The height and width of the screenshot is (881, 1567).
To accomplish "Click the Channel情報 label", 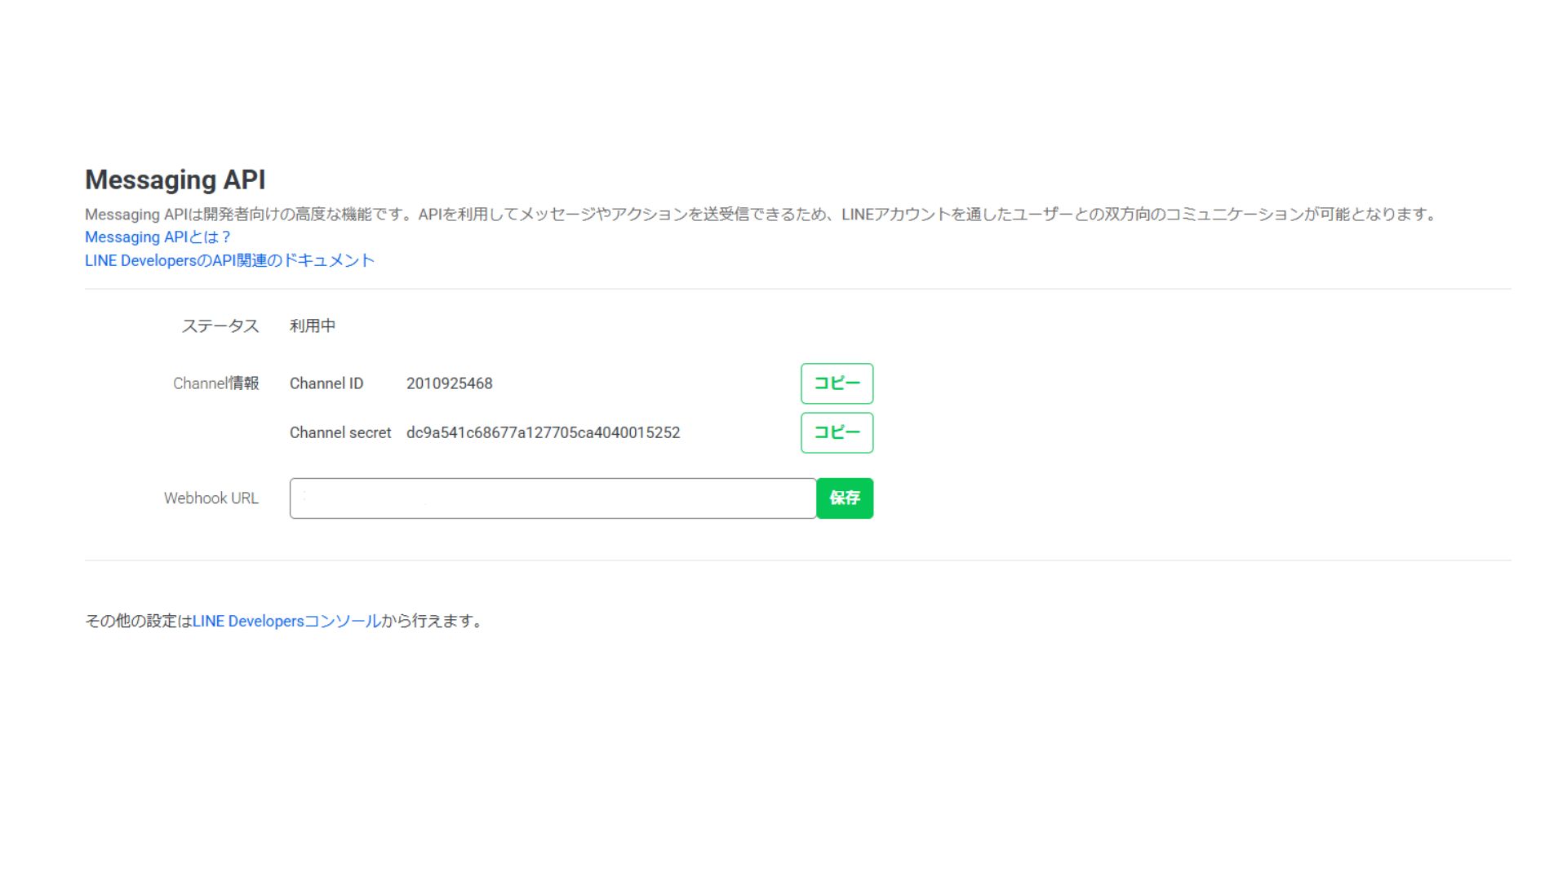I will coord(215,383).
